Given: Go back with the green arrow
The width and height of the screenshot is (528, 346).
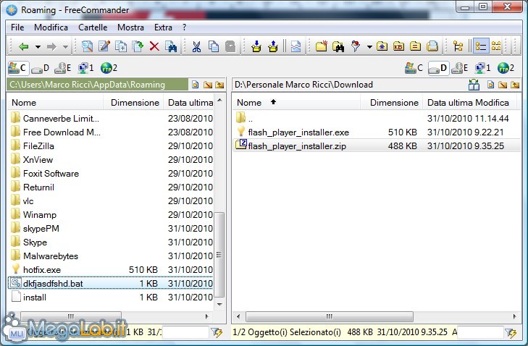Looking at the screenshot, I should (23, 46).
